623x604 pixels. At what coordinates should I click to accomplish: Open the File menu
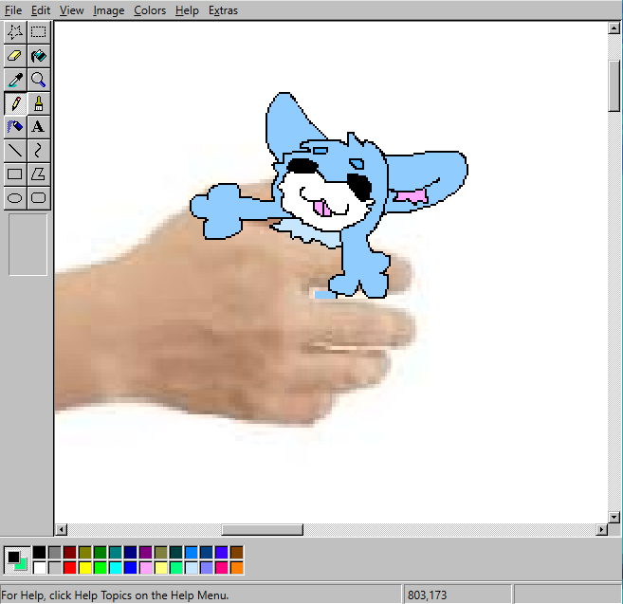(13, 10)
